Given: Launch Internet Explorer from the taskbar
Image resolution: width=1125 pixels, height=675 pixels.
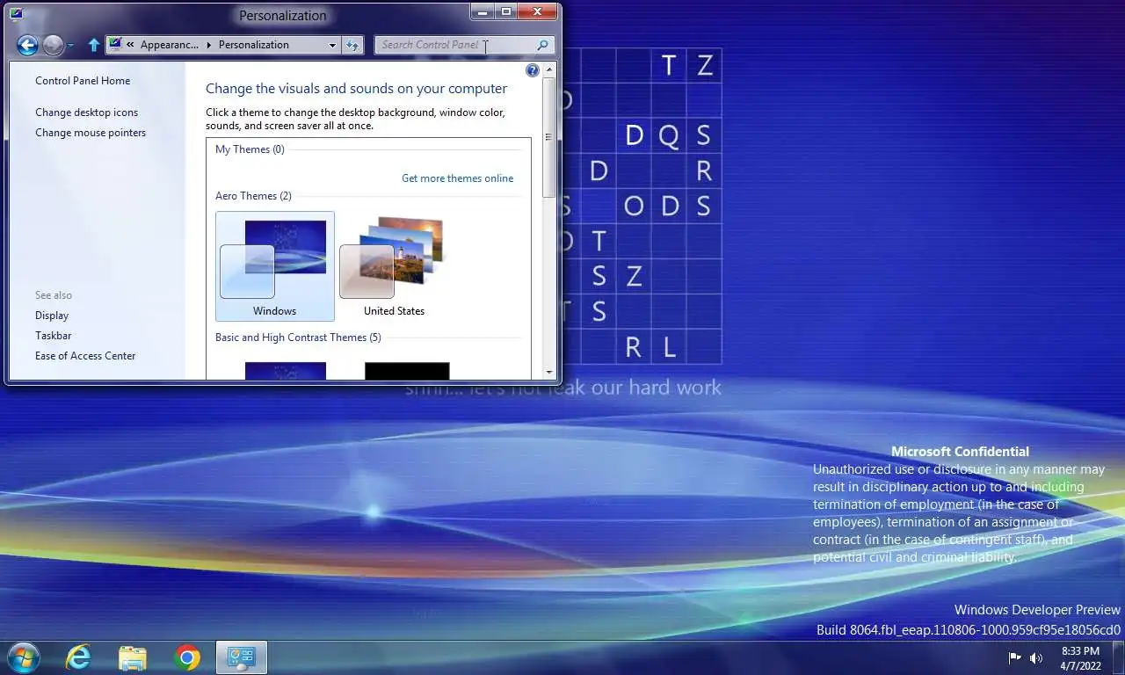Looking at the screenshot, I should (x=79, y=657).
